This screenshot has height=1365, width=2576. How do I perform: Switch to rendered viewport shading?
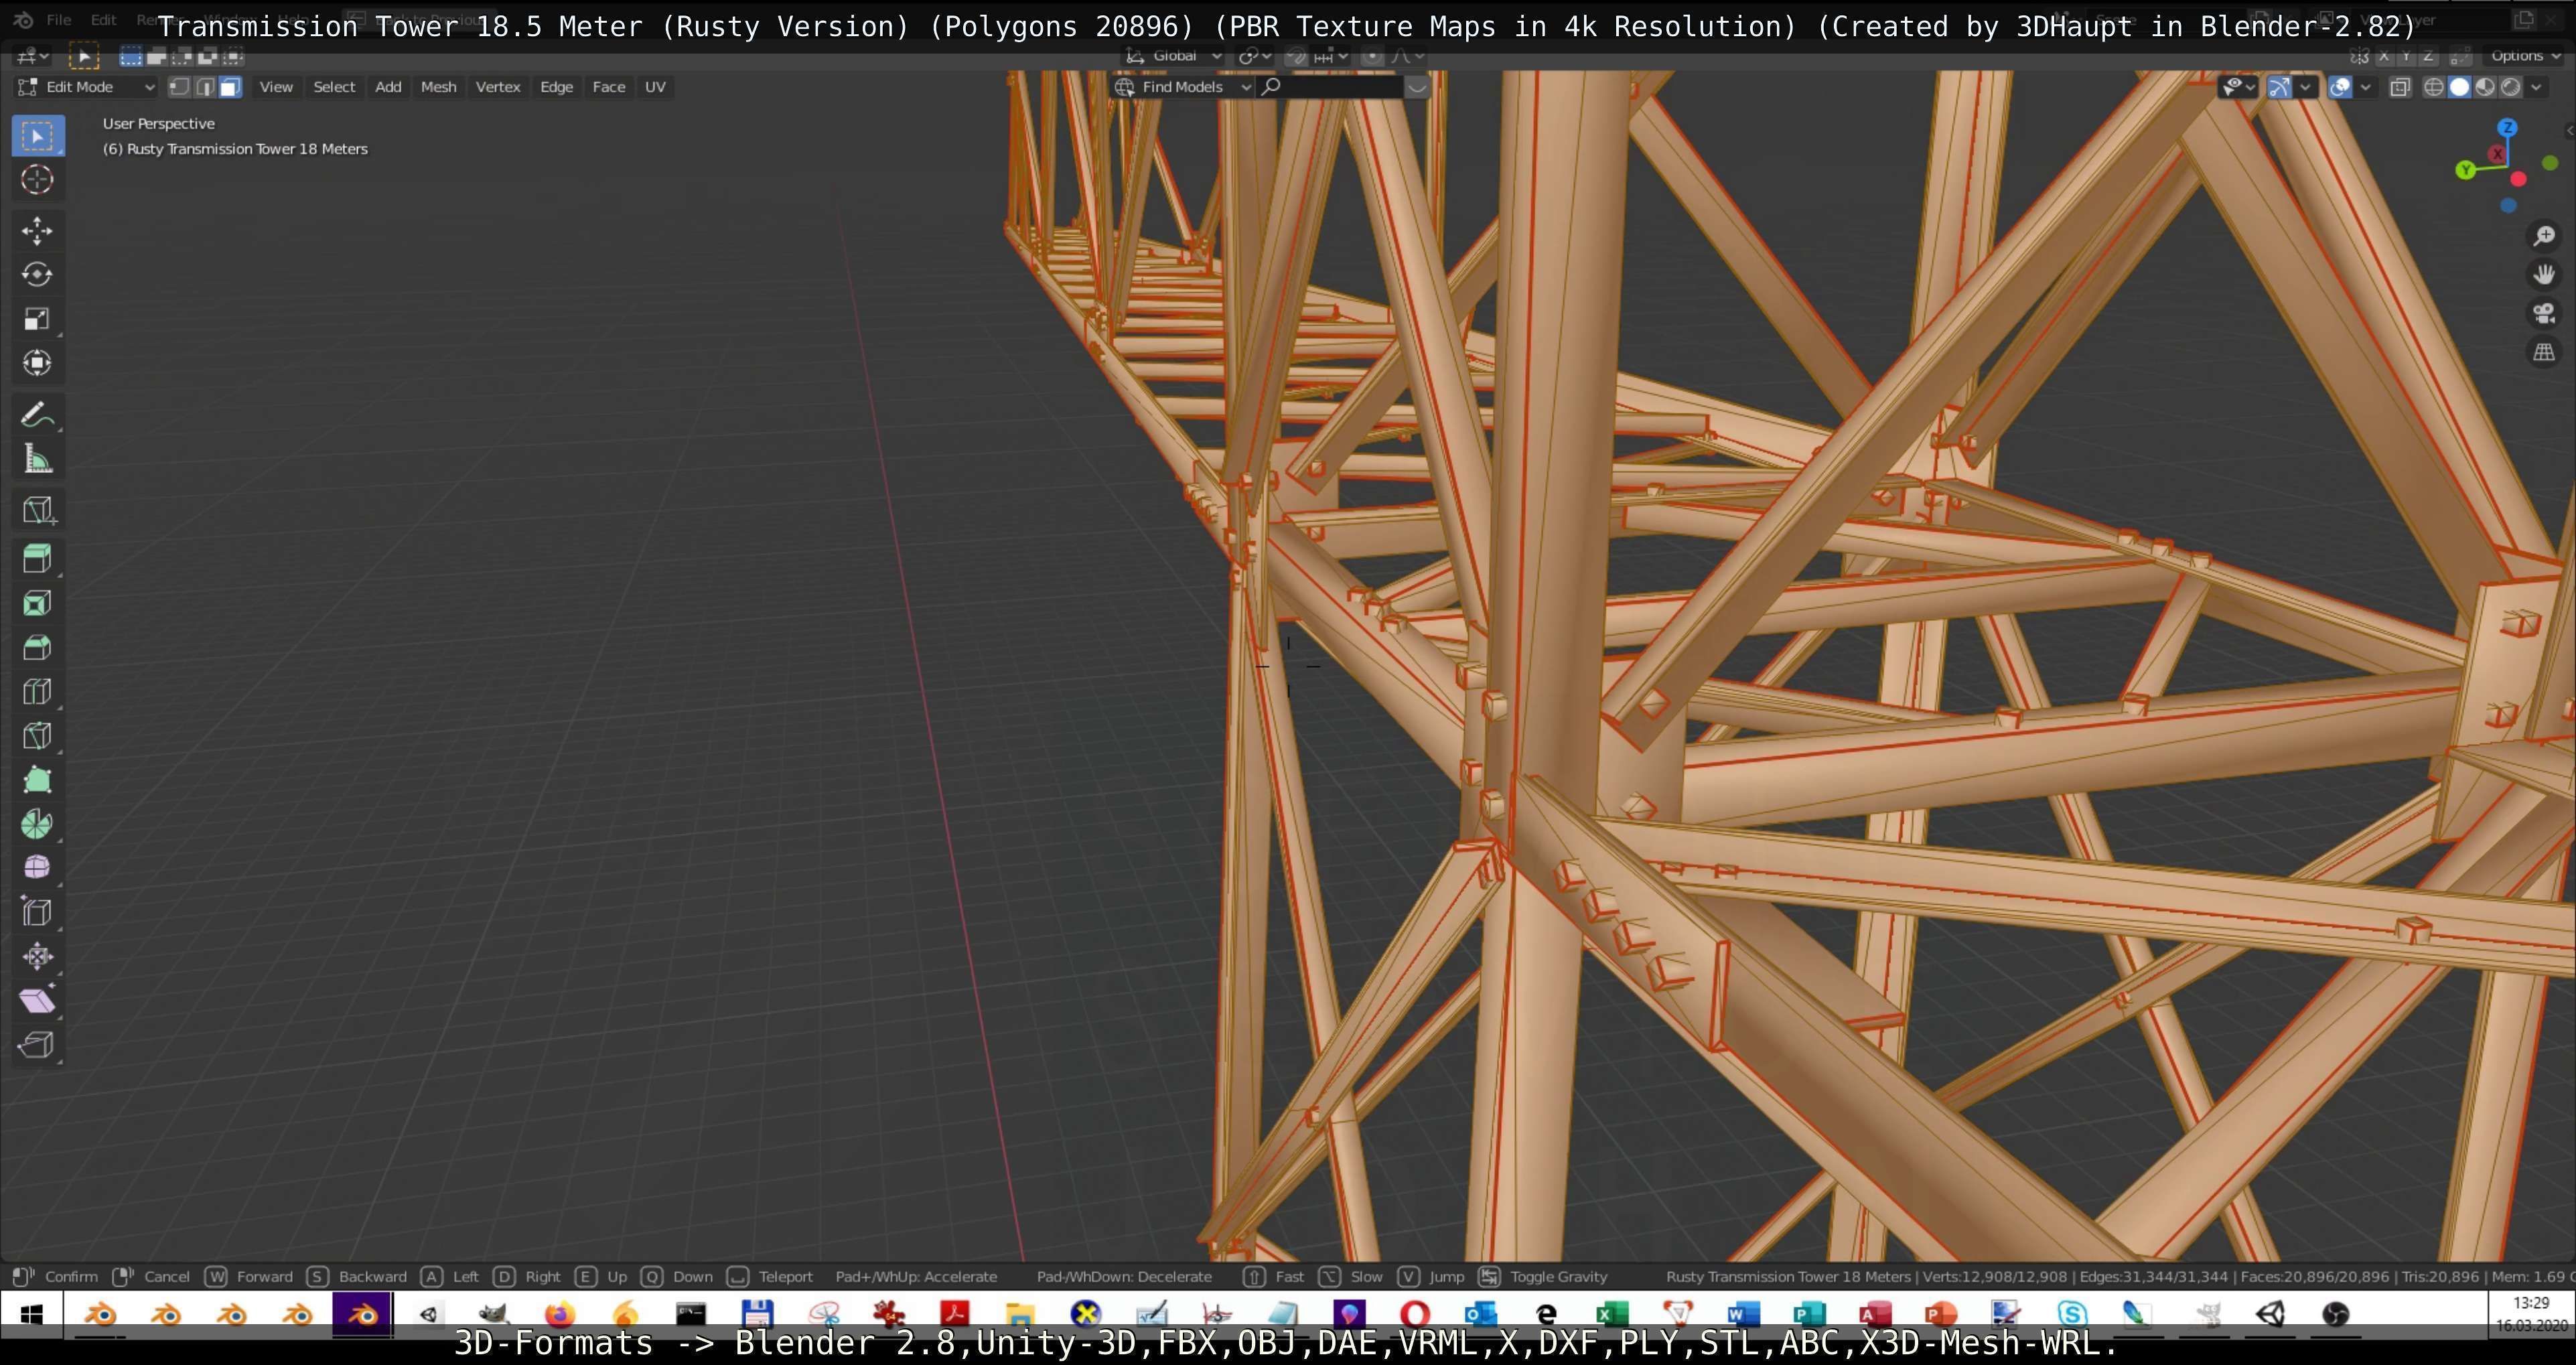point(2510,87)
